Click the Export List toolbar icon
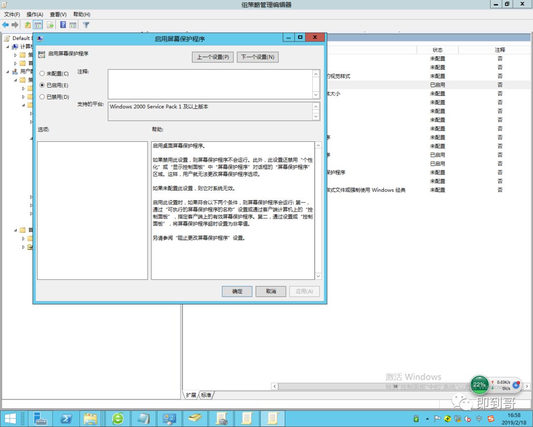 coord(50,25)
